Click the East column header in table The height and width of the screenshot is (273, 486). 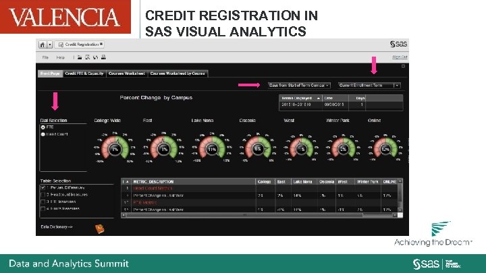[283, 182]
